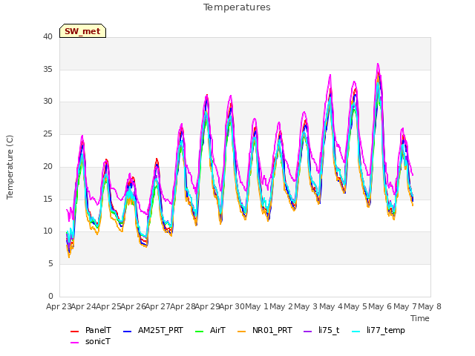Toggle the sonicT legend entry
This screenshot has height=356, width=475.
click(91, 341)
